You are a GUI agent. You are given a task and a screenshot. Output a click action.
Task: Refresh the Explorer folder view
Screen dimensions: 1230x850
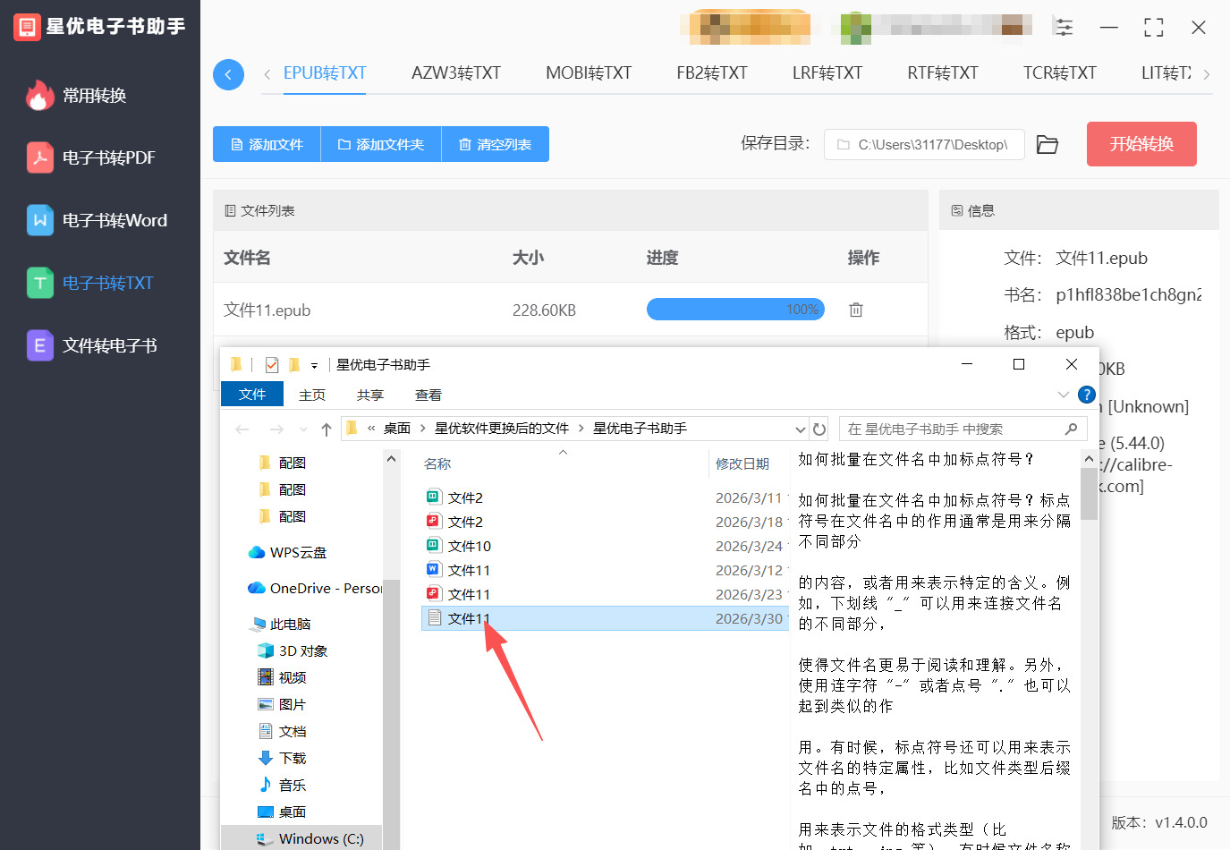[819, 429]
